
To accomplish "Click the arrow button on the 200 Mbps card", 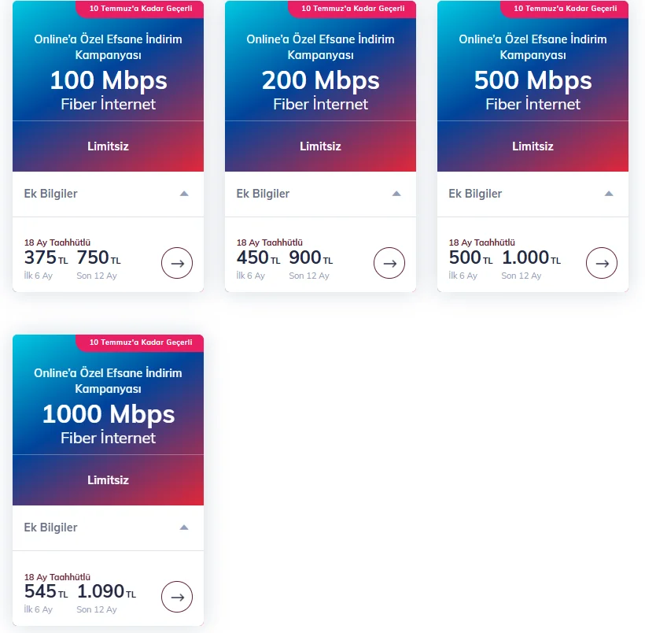I will 389,263.
